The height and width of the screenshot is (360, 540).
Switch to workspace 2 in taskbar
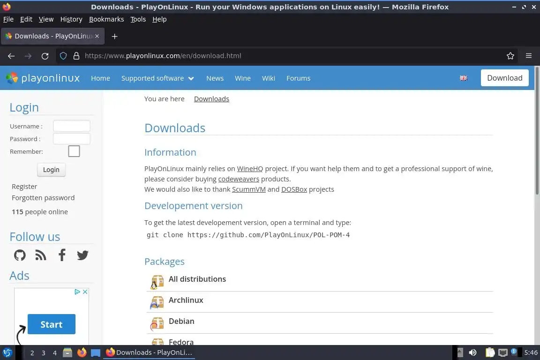(x=32, y=353)
